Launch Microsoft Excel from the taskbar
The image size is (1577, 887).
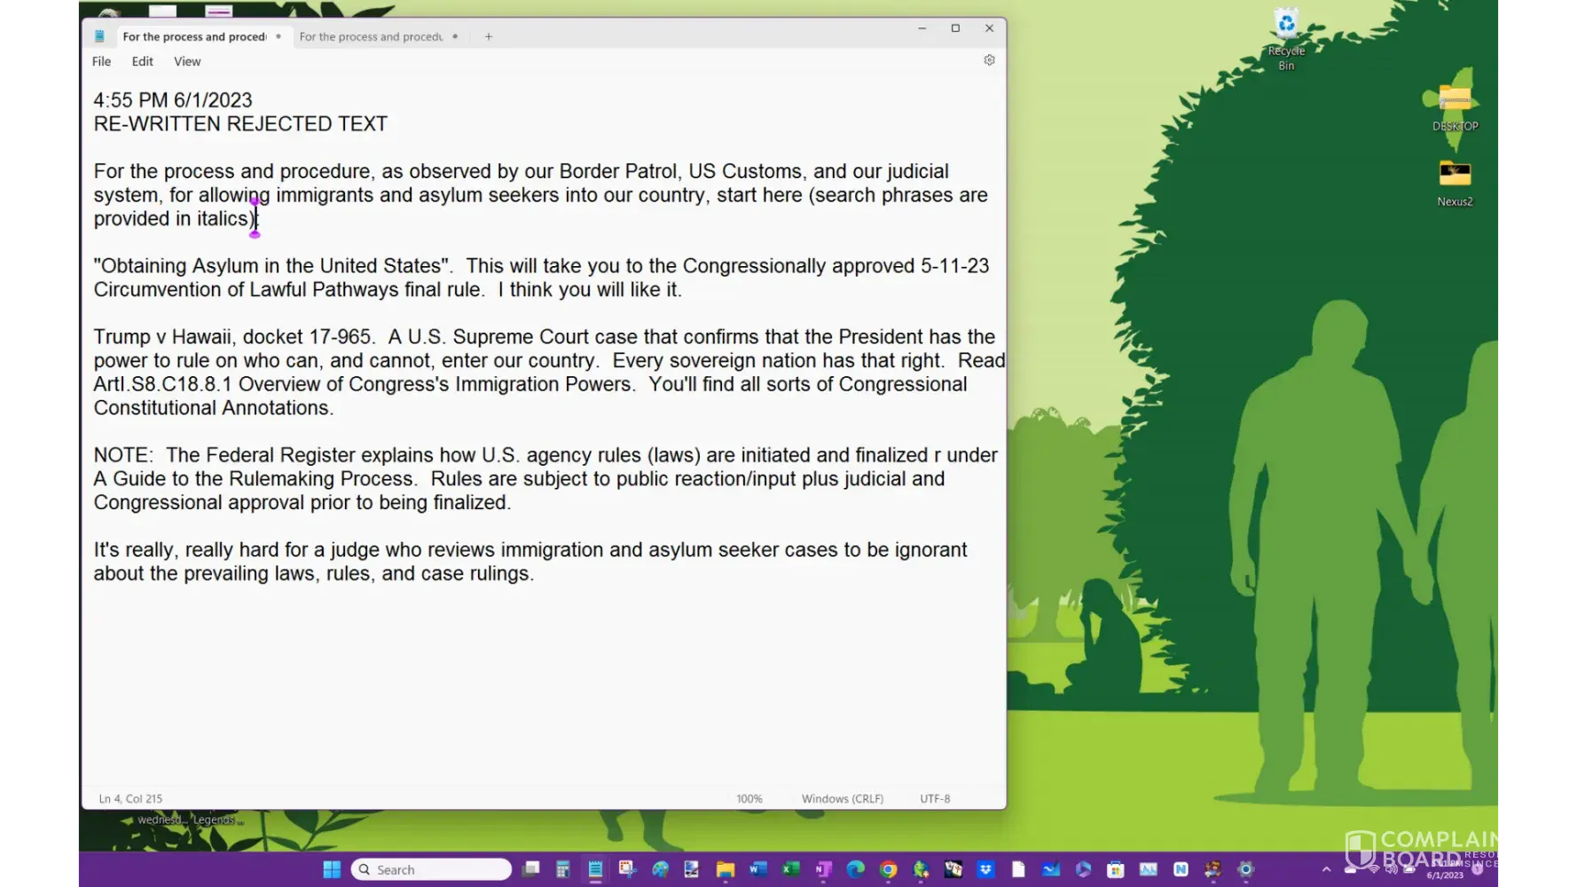coord(790,869)
